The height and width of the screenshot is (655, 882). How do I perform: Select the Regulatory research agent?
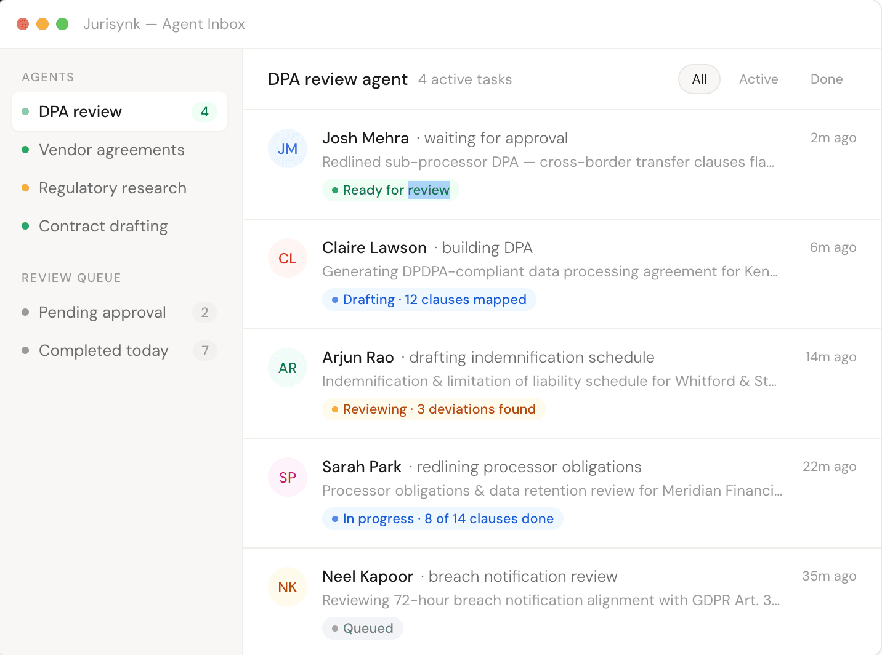(112, 188)
